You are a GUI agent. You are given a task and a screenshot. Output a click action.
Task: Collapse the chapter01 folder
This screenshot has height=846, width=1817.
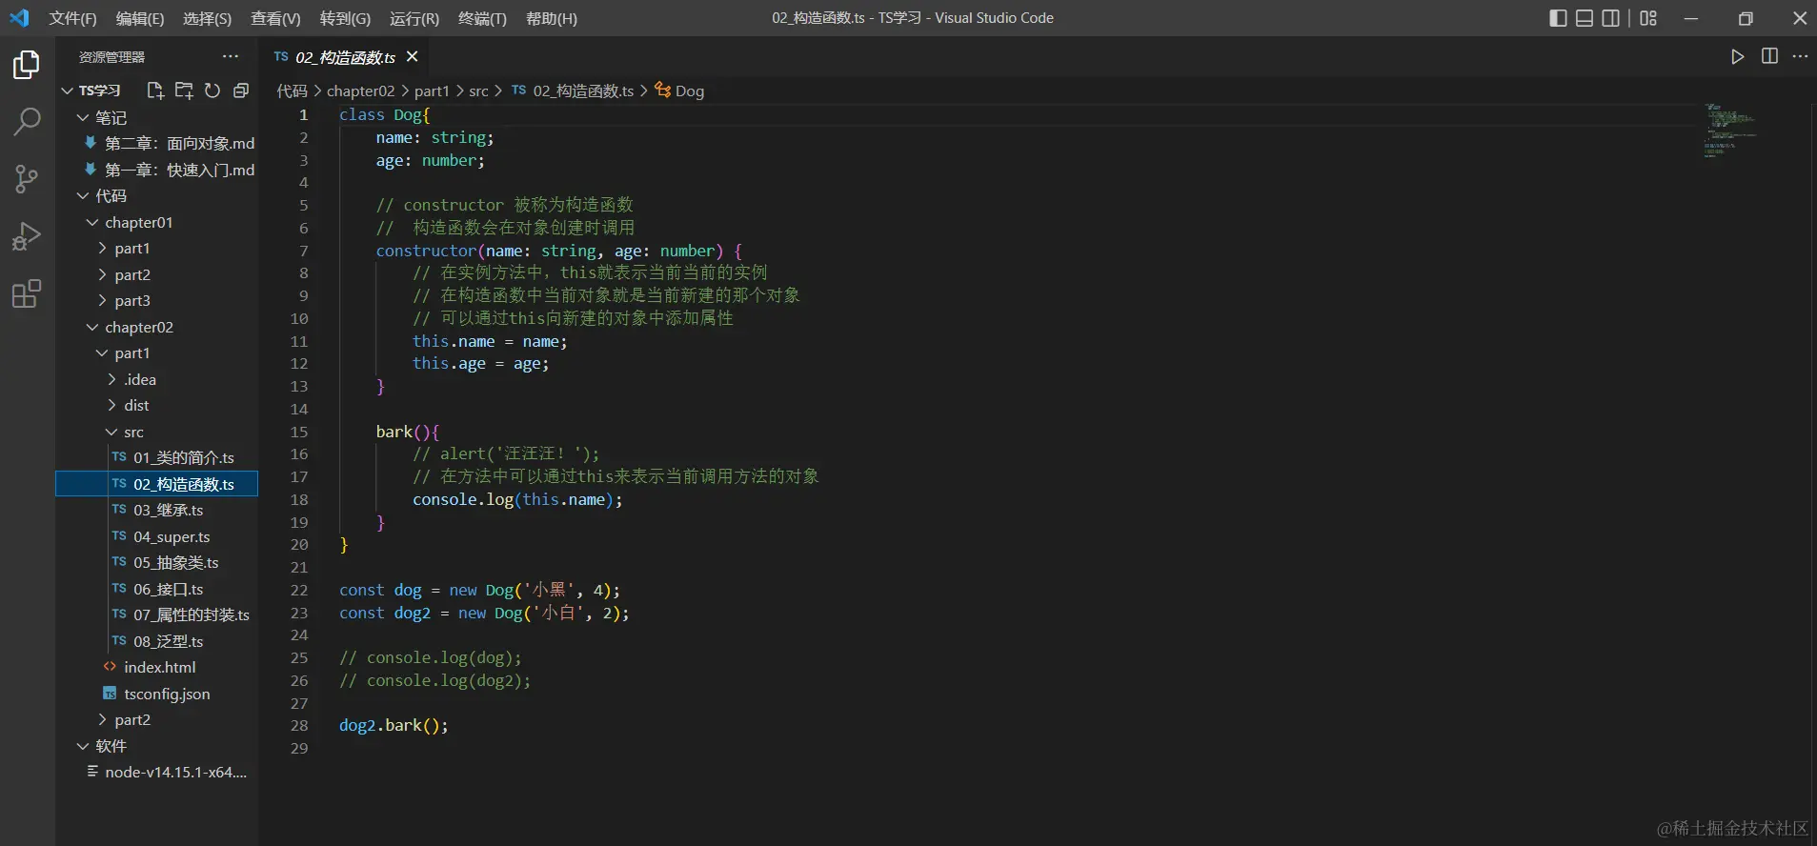[x=92, y=222]
